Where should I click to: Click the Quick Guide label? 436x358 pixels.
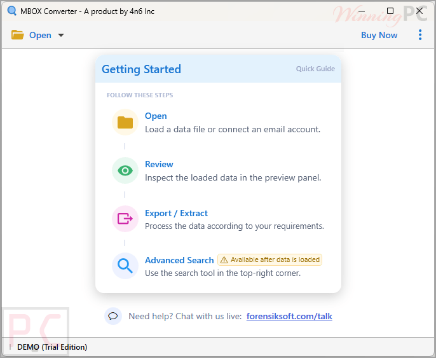(x=315, y=69)
